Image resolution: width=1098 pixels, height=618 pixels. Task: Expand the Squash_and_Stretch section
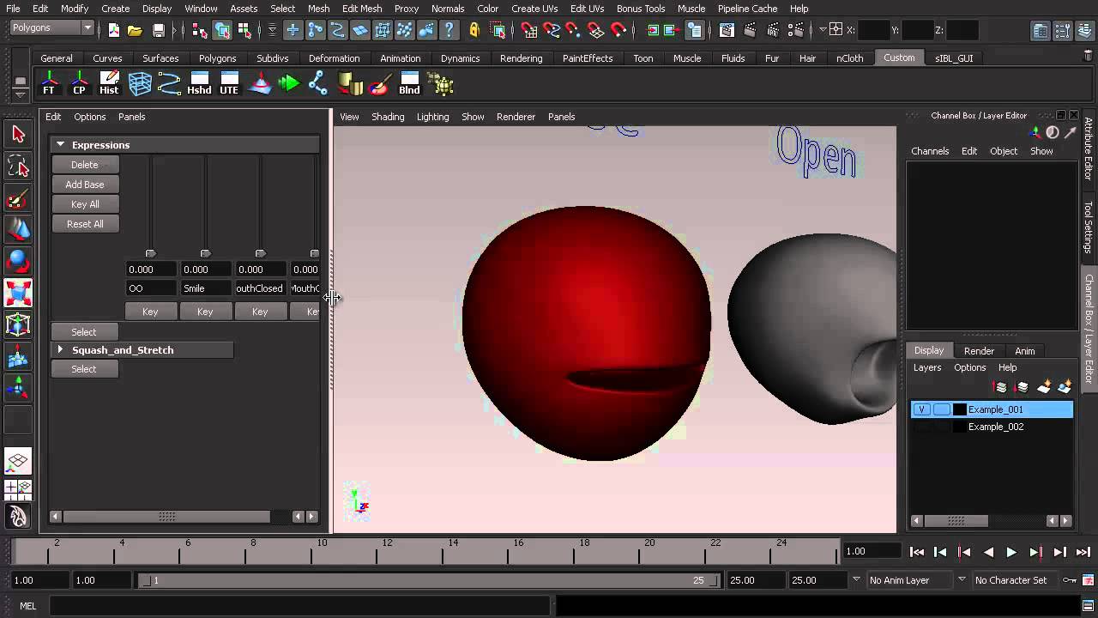[60, 350]
